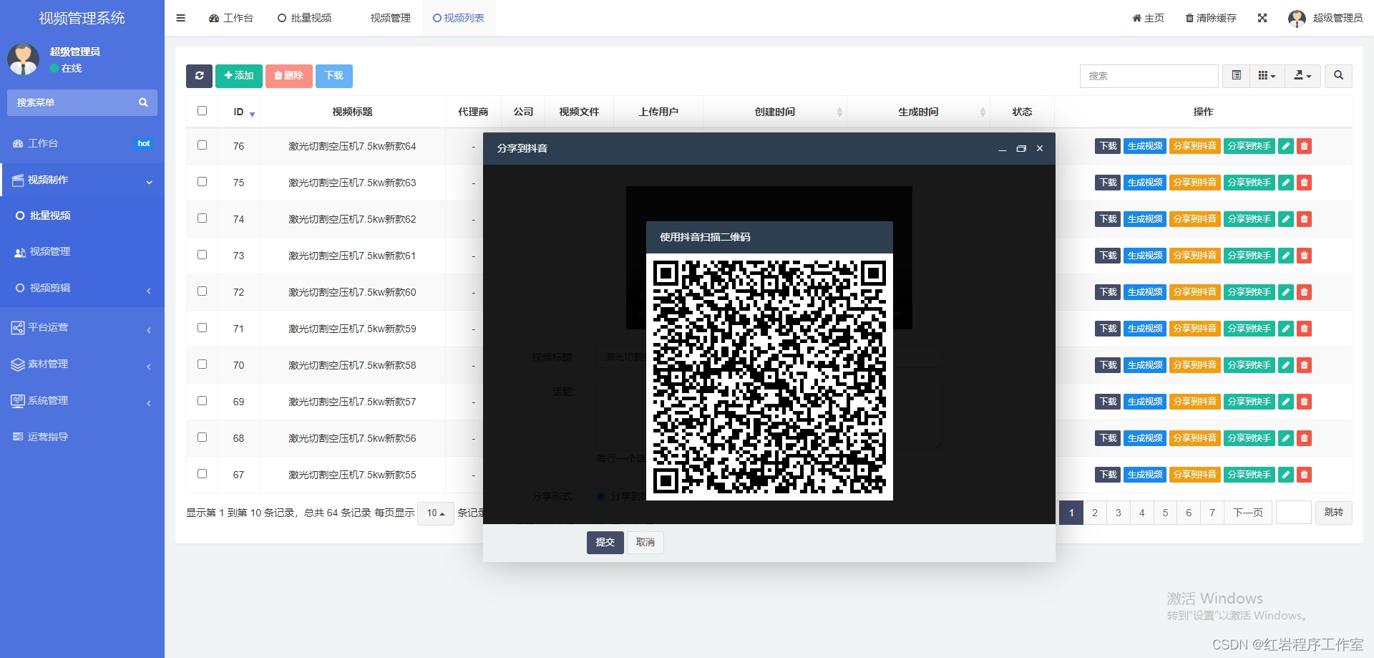
Task: Click the edit pencil icon for row 76
Action: pyautogui.click(x=1286, y=146)
